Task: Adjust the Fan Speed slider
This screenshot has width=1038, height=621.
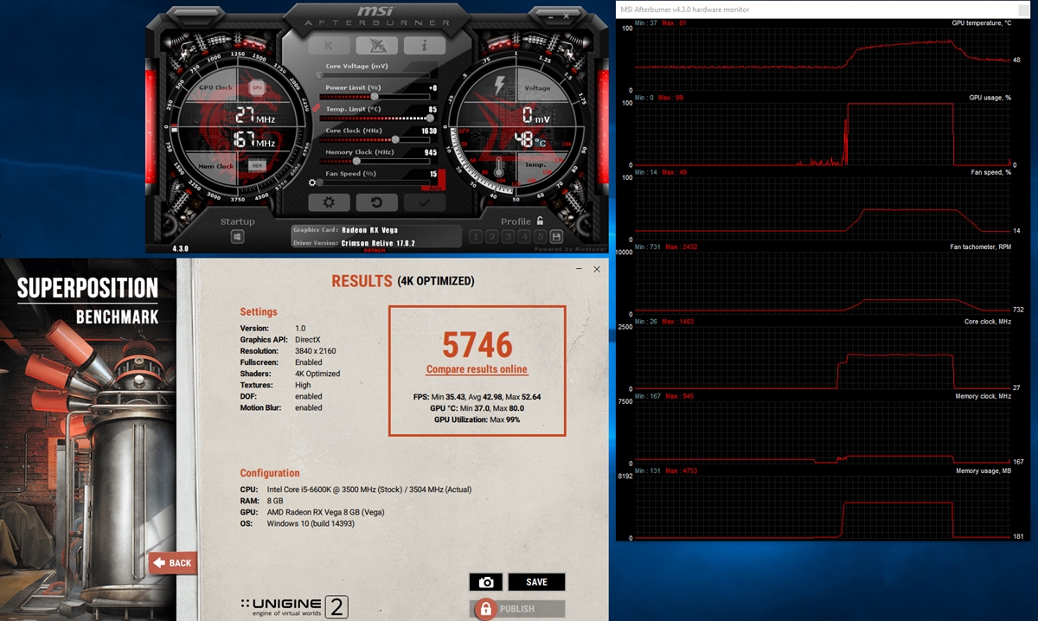Action: (373, 182)
